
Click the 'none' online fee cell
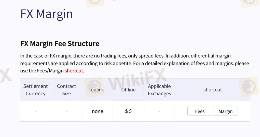coord(98,111)
